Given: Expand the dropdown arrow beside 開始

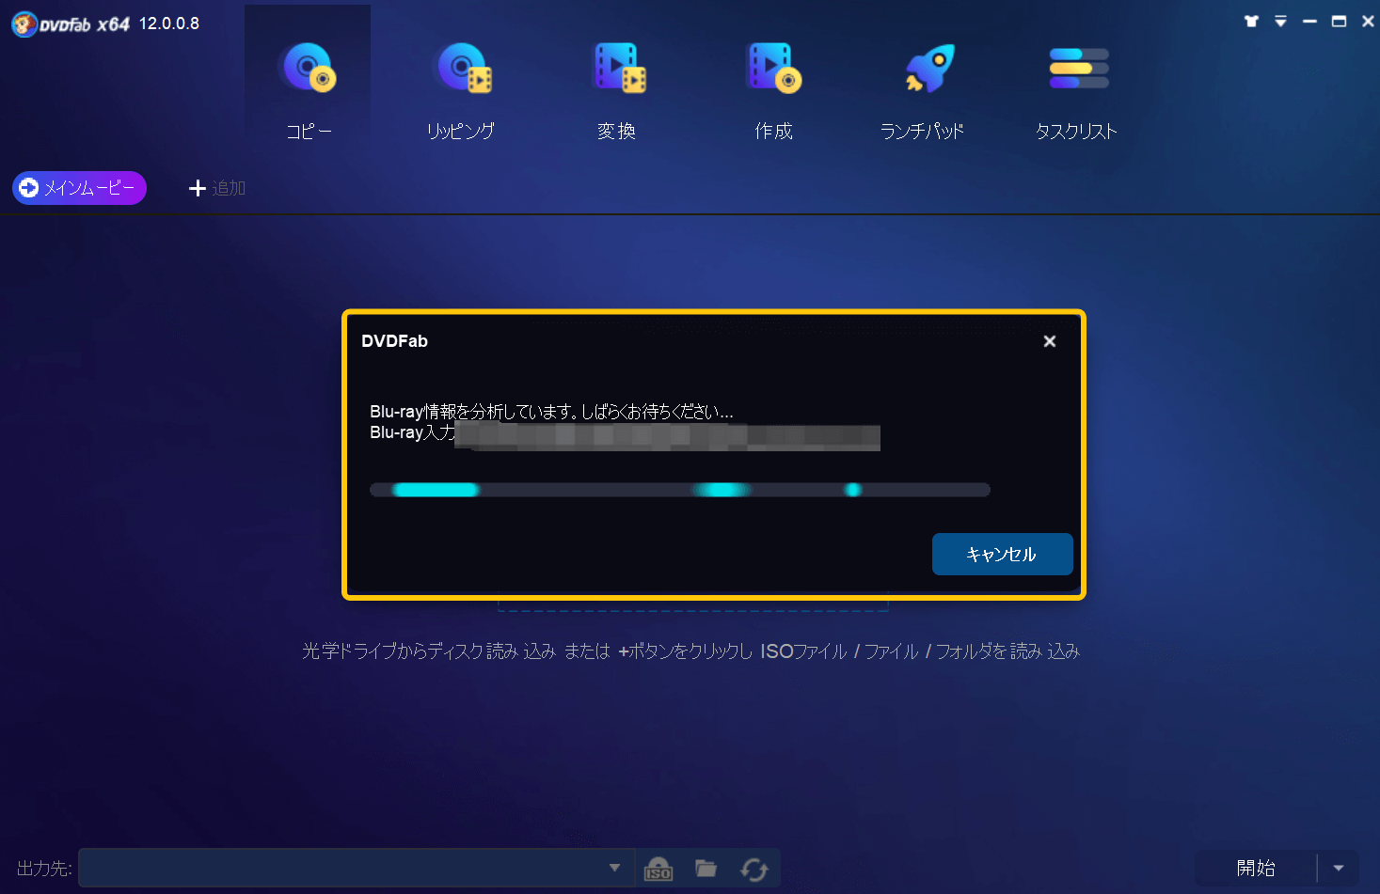Looking at the screenshot, I should (x=1339, y=868).
